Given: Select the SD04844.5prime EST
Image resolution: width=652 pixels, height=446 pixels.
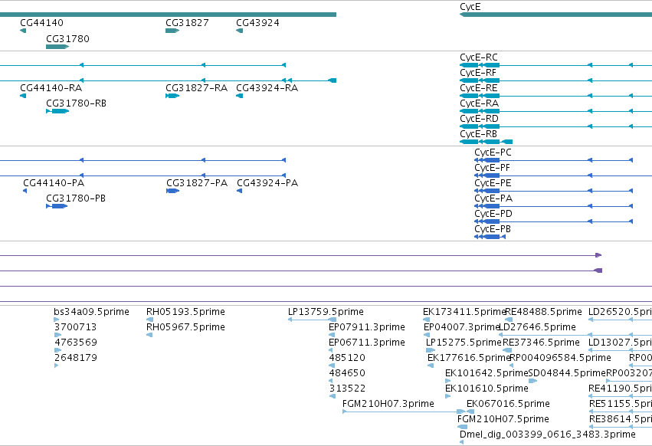Looking at the screenshot, I should (532, 381).
